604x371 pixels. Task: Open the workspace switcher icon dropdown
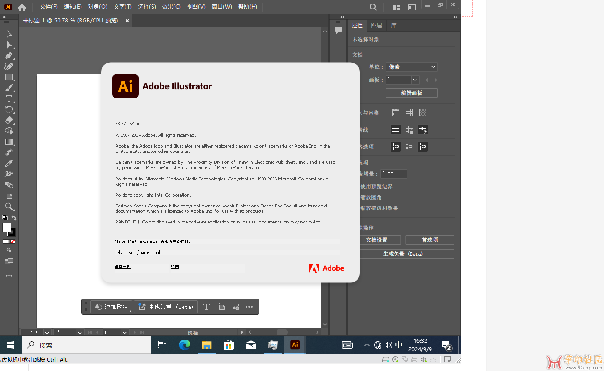click(412, 7)
